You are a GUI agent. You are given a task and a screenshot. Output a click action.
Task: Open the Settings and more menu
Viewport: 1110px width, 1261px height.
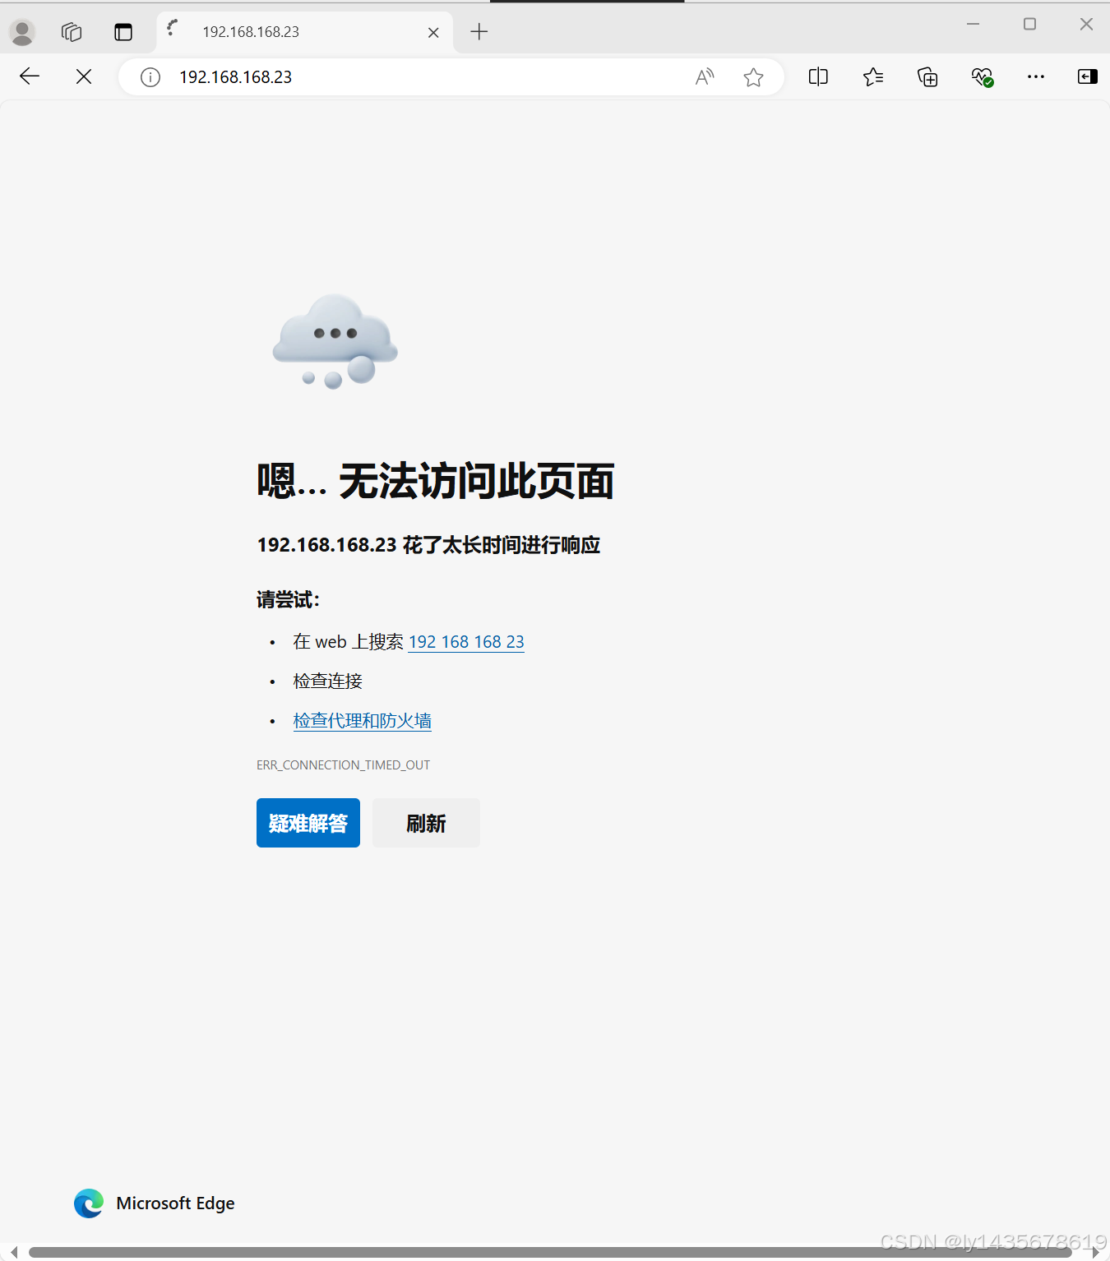coord(1035,76)
